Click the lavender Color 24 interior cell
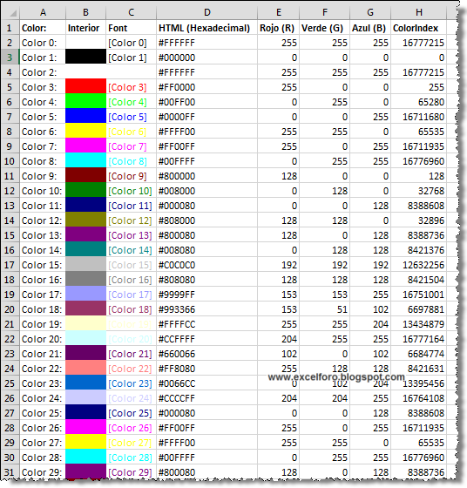467x488 pixels. click(x=85, y=398)
